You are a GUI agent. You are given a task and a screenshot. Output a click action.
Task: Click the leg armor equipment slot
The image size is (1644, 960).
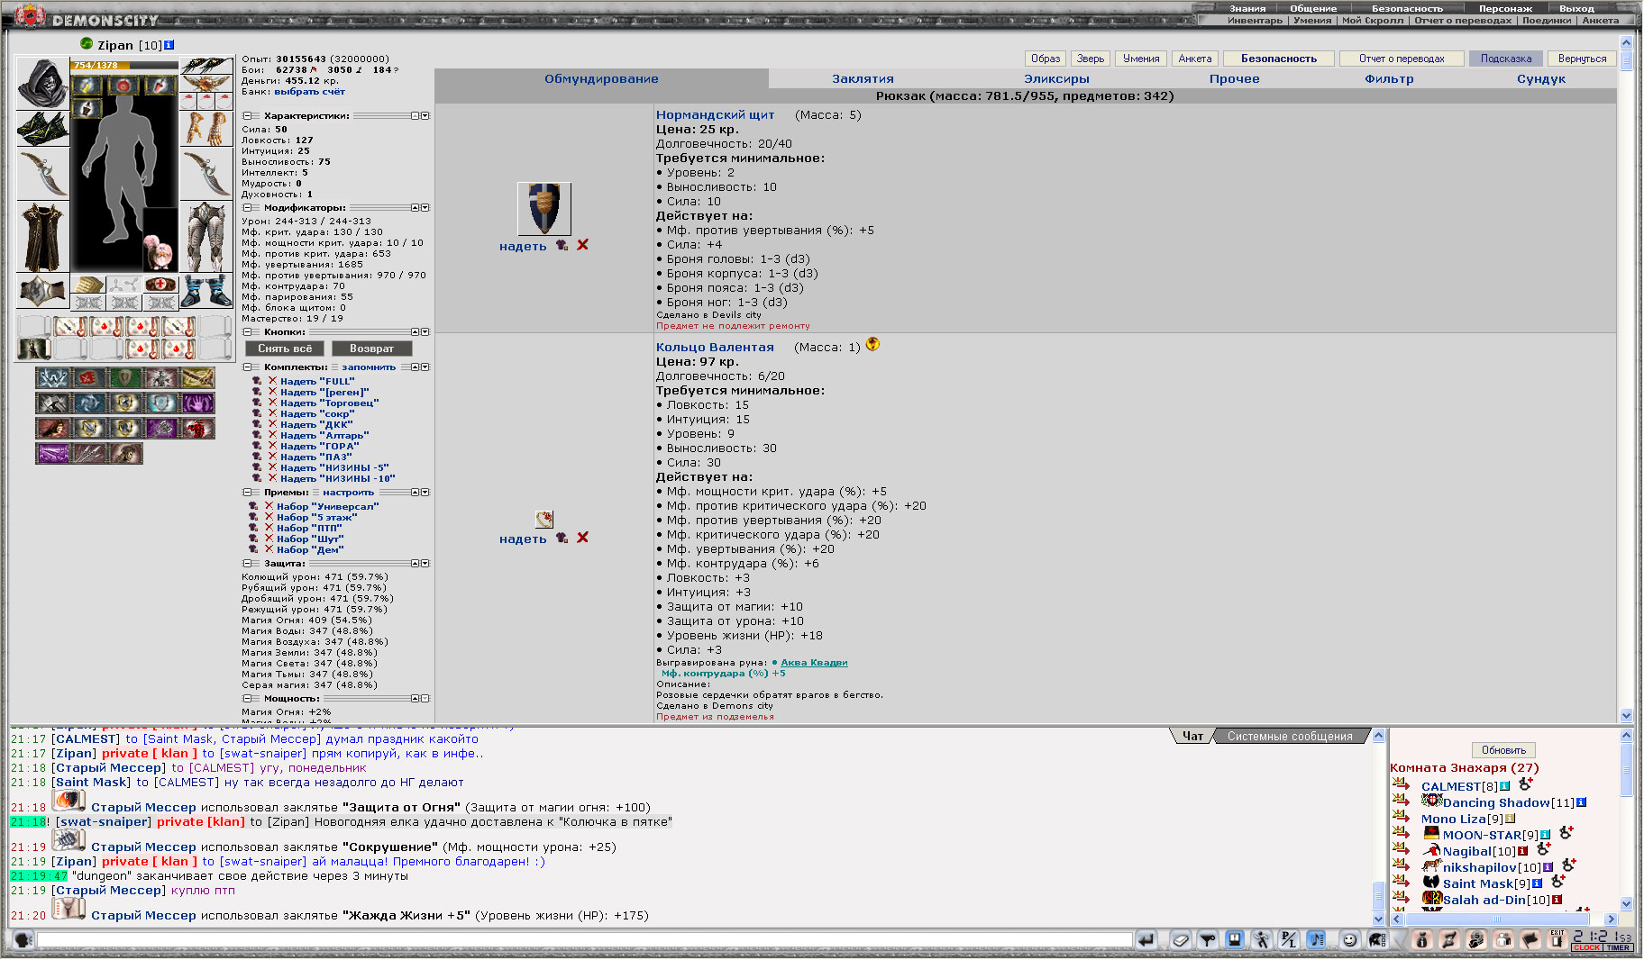click(206, 237)
